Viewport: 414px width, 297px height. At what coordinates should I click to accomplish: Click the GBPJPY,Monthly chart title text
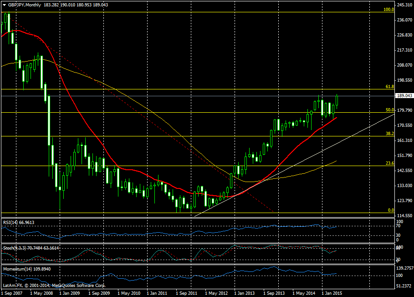[24, 5]
